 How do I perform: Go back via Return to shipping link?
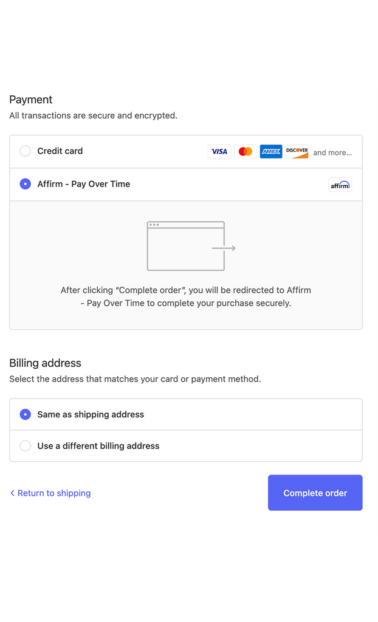(x=54, y=493)
